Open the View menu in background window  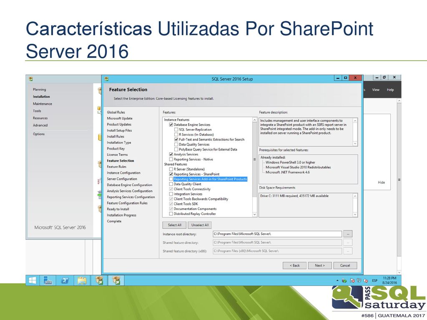point(376,90)
